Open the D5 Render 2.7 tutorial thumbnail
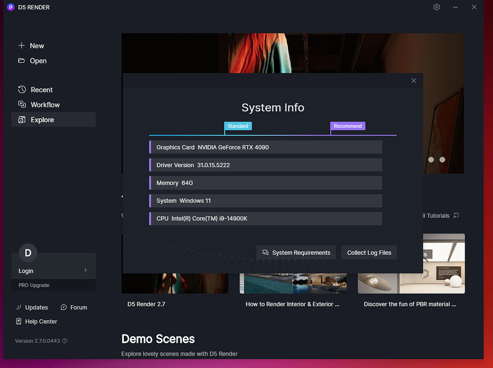 (175, 283)
